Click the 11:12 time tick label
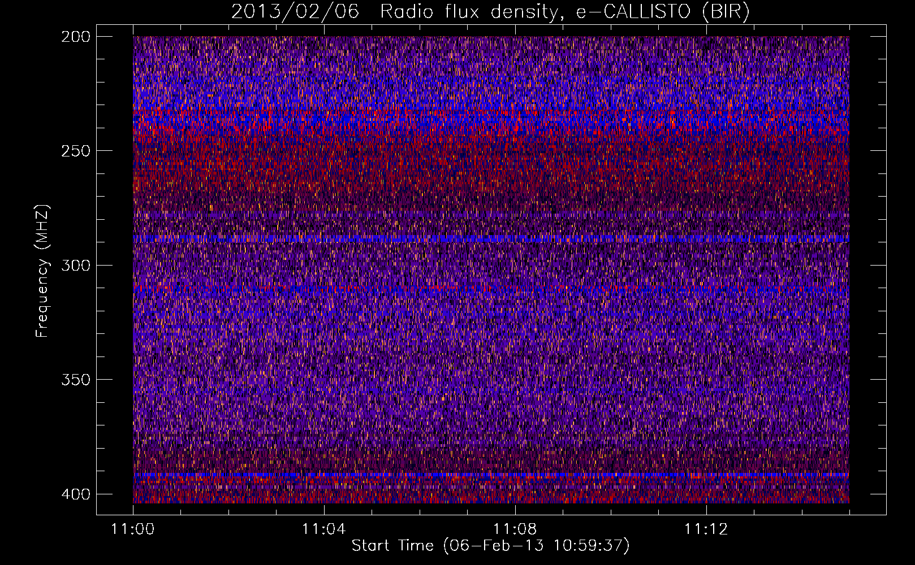This screenshot has width=915, height=565. 706,529
